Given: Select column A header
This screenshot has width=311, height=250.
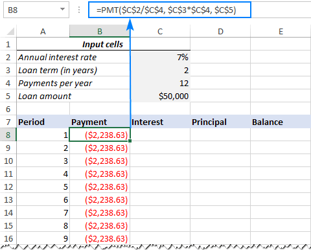Looking at the screenshot, I should 43,31.
